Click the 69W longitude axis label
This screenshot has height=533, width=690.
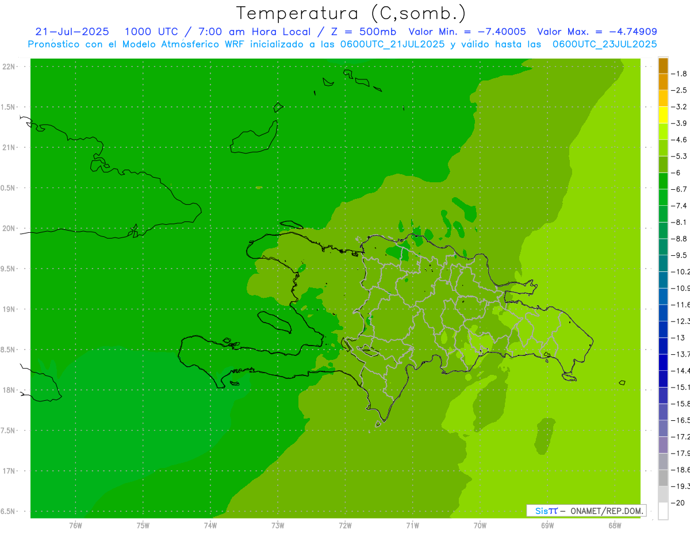[x=547, y=525]
